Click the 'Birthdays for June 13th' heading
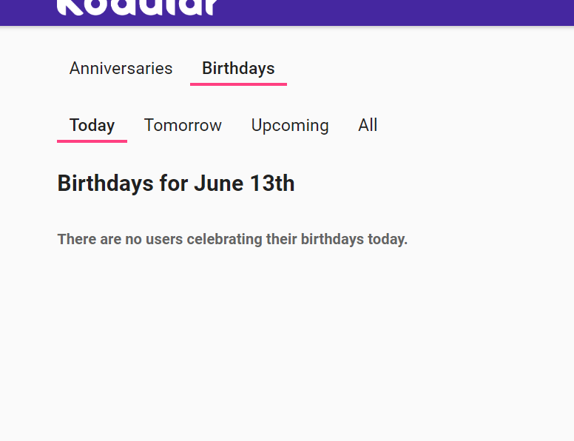This screenshot has width=574, height=441. pos(176,183)
